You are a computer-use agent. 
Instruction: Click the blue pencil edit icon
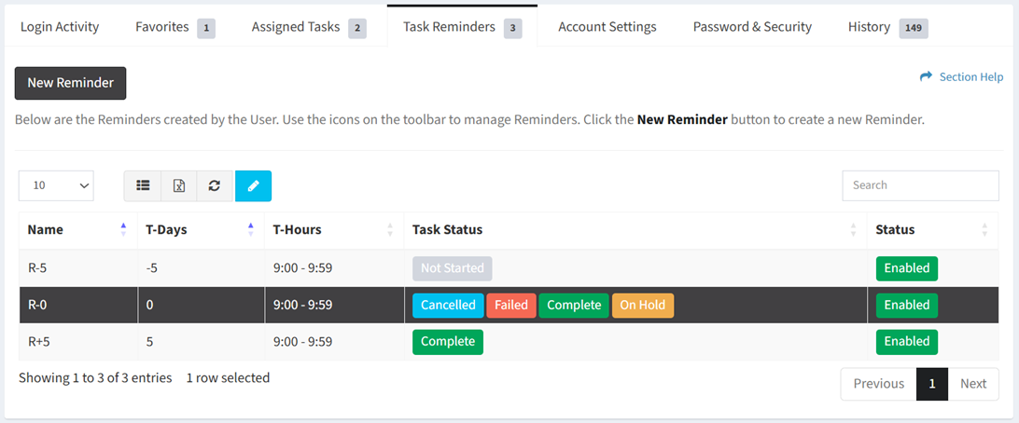tap(254, 185)
